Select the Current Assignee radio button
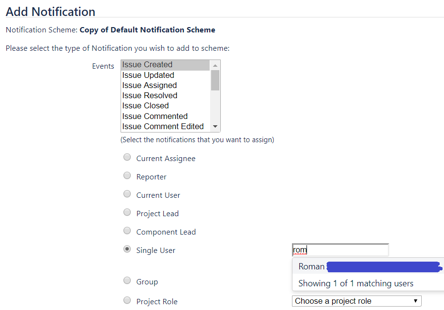The width and height of the screenshot is (444, 310). click(127, 157)
